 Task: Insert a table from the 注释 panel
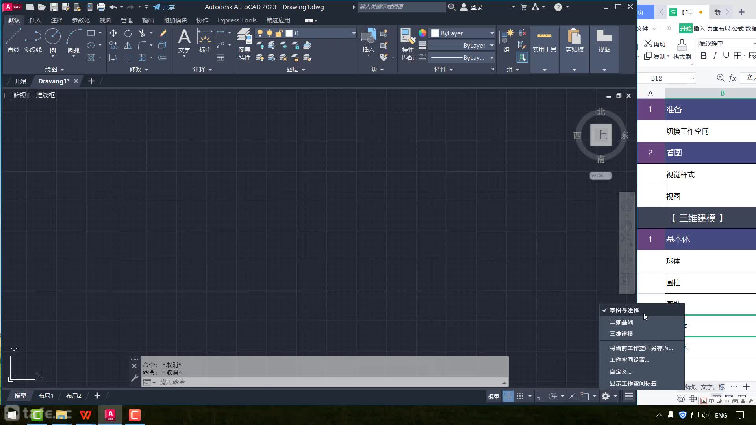(x=220, y=57)
